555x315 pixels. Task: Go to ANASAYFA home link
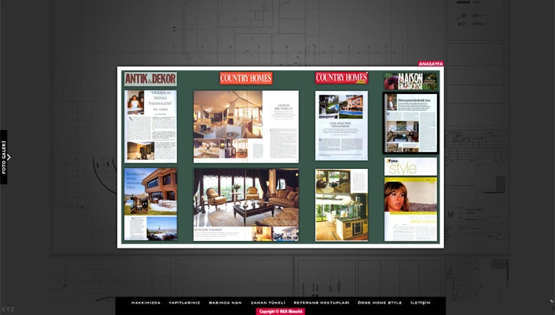tap(430, 63)
